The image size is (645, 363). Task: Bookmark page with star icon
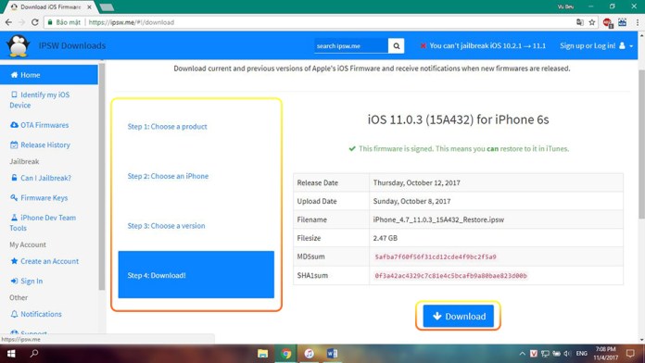point(592,22)
